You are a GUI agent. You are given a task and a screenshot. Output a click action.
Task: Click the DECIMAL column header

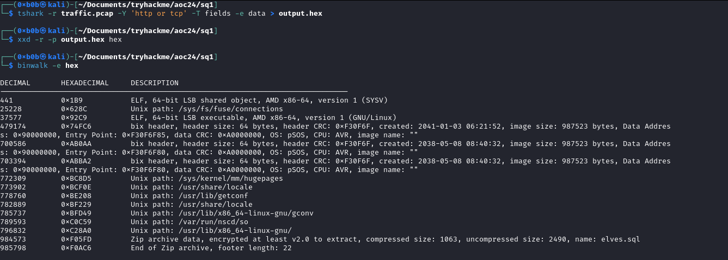(x=15, y=83)
